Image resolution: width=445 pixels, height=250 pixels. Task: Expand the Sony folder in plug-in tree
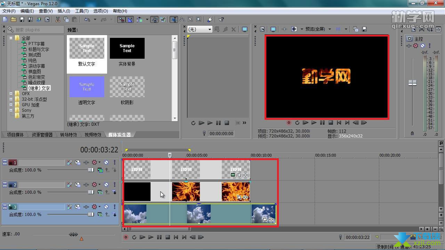11,110
